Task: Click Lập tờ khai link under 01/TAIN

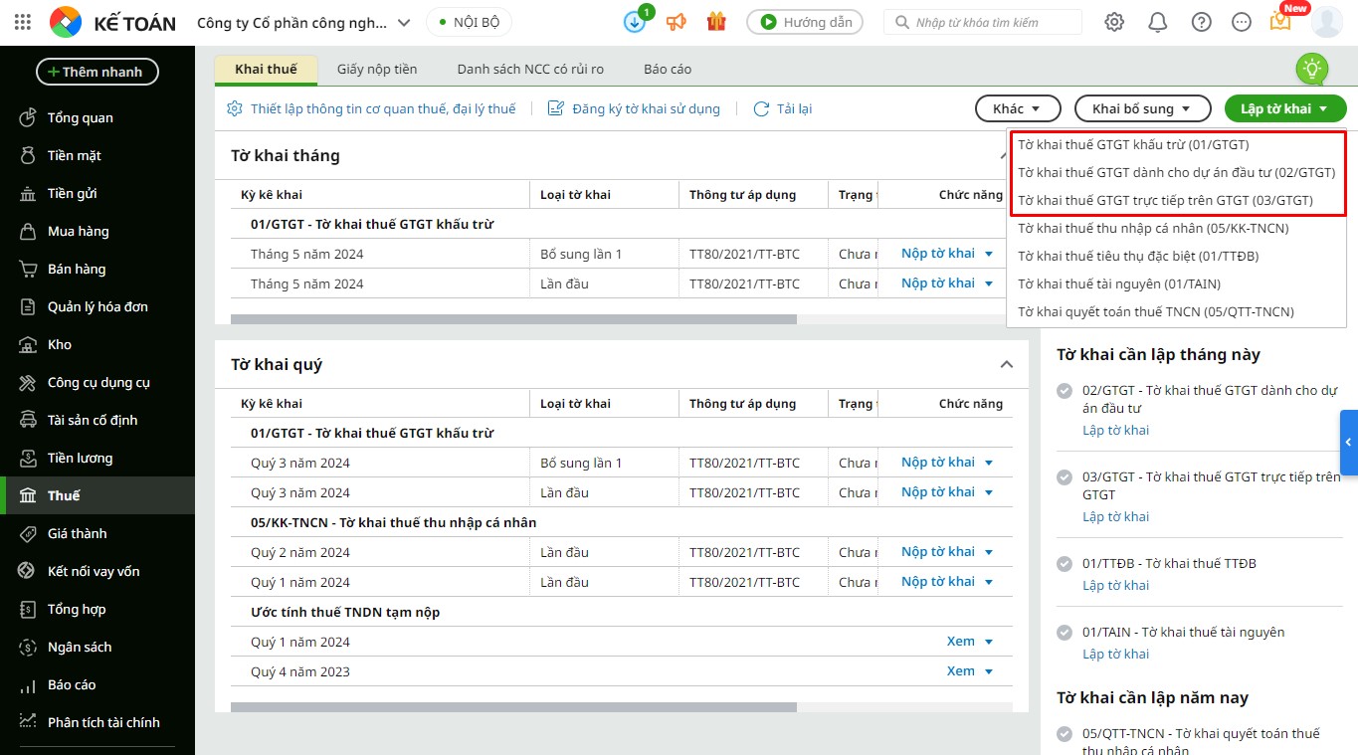Action: [1115, 654]
